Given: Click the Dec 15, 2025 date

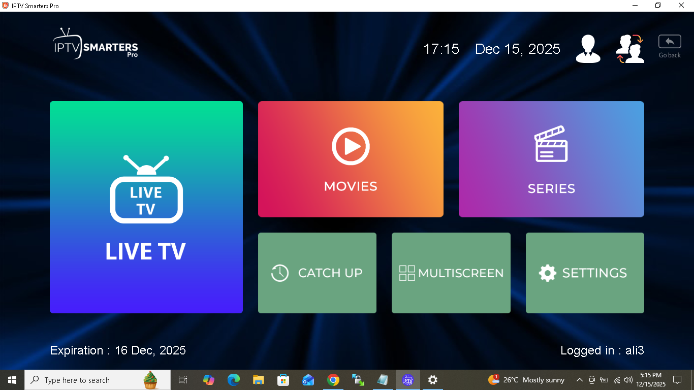Looking at the screenshot, I should (518, 49).
